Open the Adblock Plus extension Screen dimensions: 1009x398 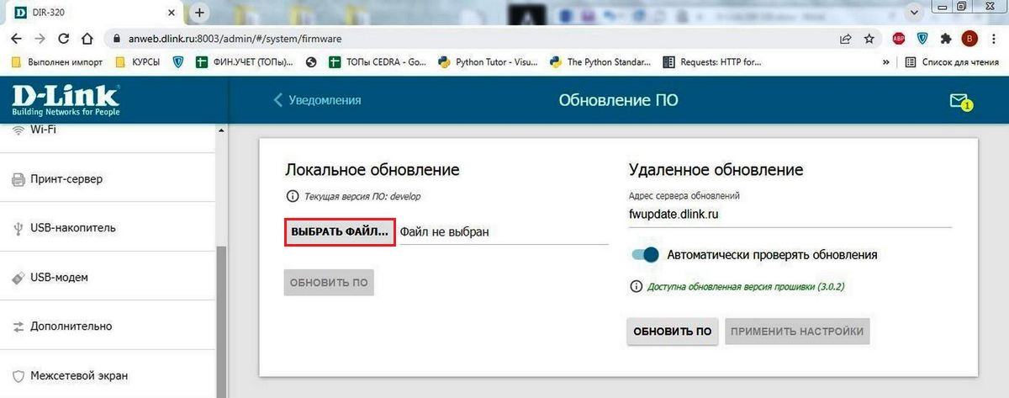(899, 38)
